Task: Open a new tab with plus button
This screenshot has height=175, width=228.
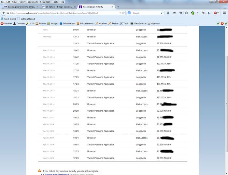Action: pos(118,7)
